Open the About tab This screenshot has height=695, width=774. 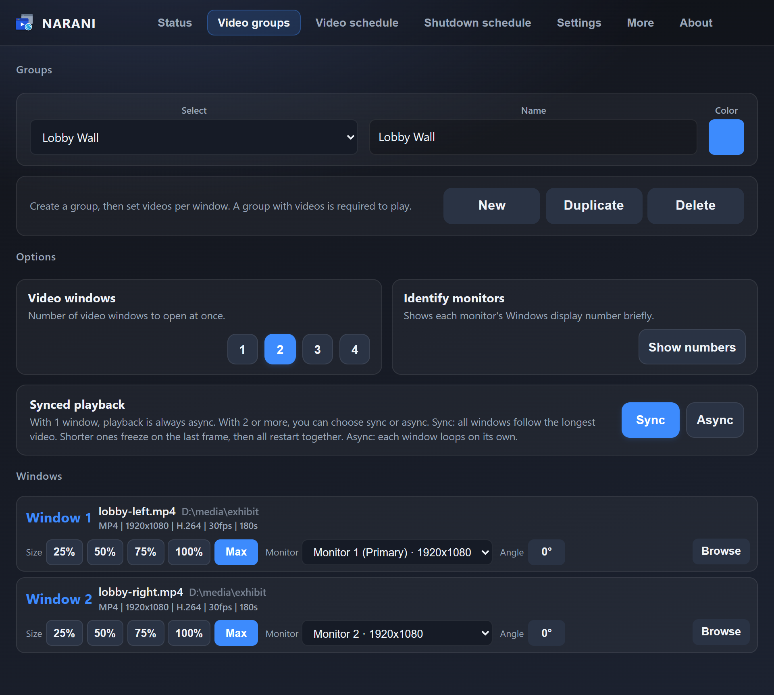(696, 23)
